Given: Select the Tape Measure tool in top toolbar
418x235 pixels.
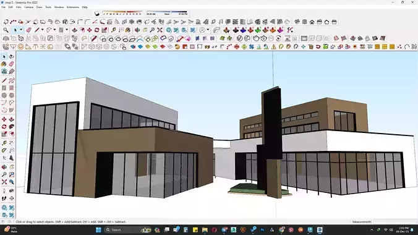Looking at the screenshot, I should (114, 30).
